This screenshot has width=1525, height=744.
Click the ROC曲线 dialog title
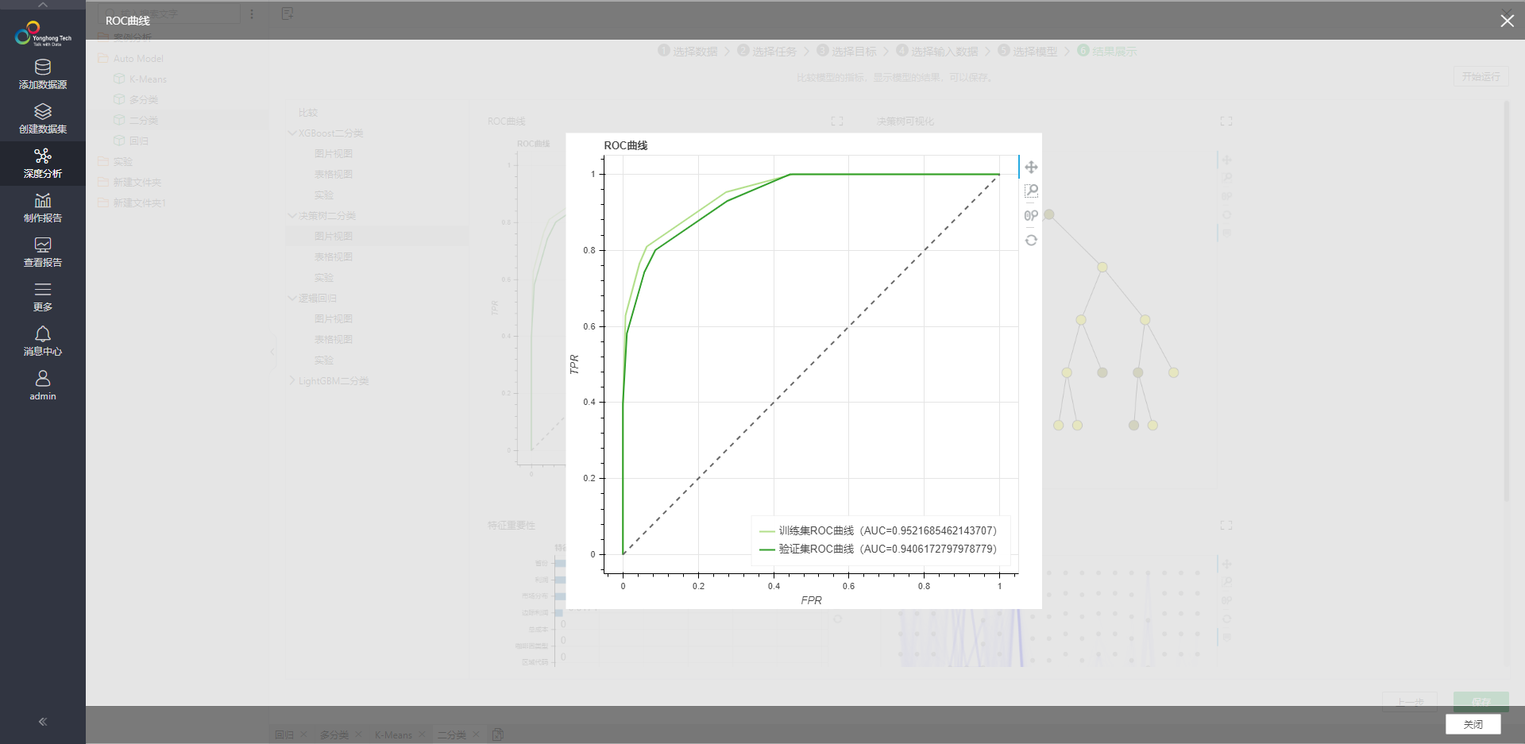coord(128,21)
